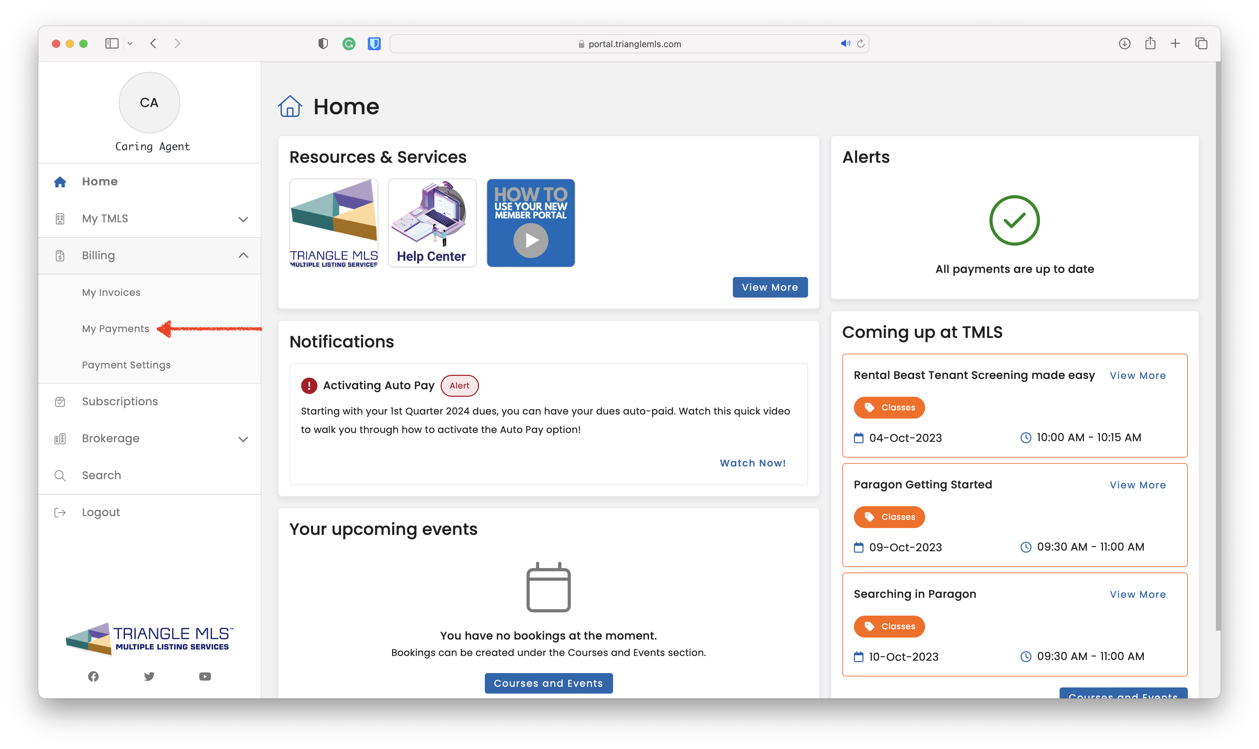Open the Brokerage sidebar menu item
Viewport: 1259px width, 749px height.
(150, 438)
